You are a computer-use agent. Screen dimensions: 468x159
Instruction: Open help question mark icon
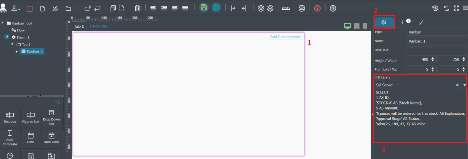click(x=333, y=8)
